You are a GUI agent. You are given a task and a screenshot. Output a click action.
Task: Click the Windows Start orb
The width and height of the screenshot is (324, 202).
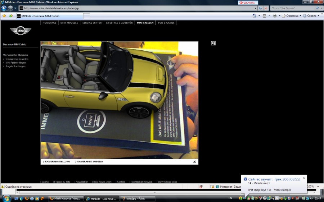[6, 198]
